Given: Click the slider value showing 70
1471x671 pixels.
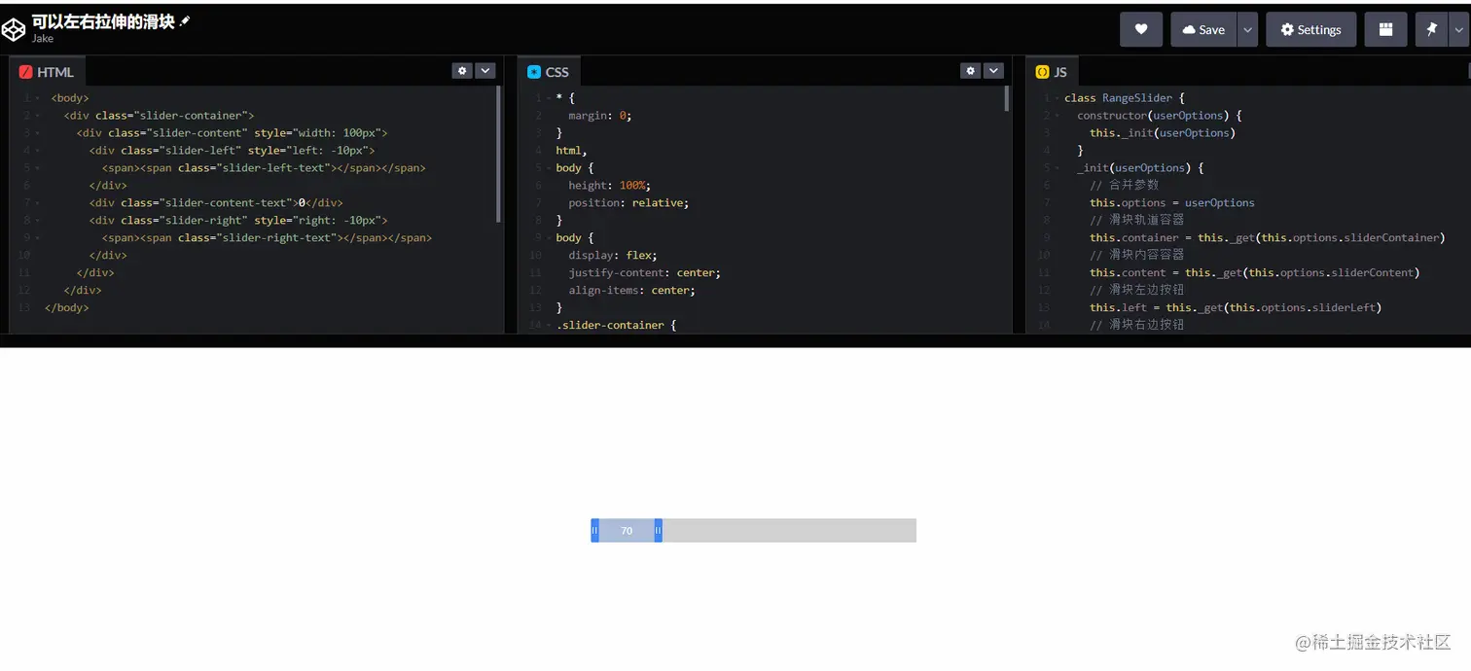Looking at the screenshot, I should pos(627,530).
